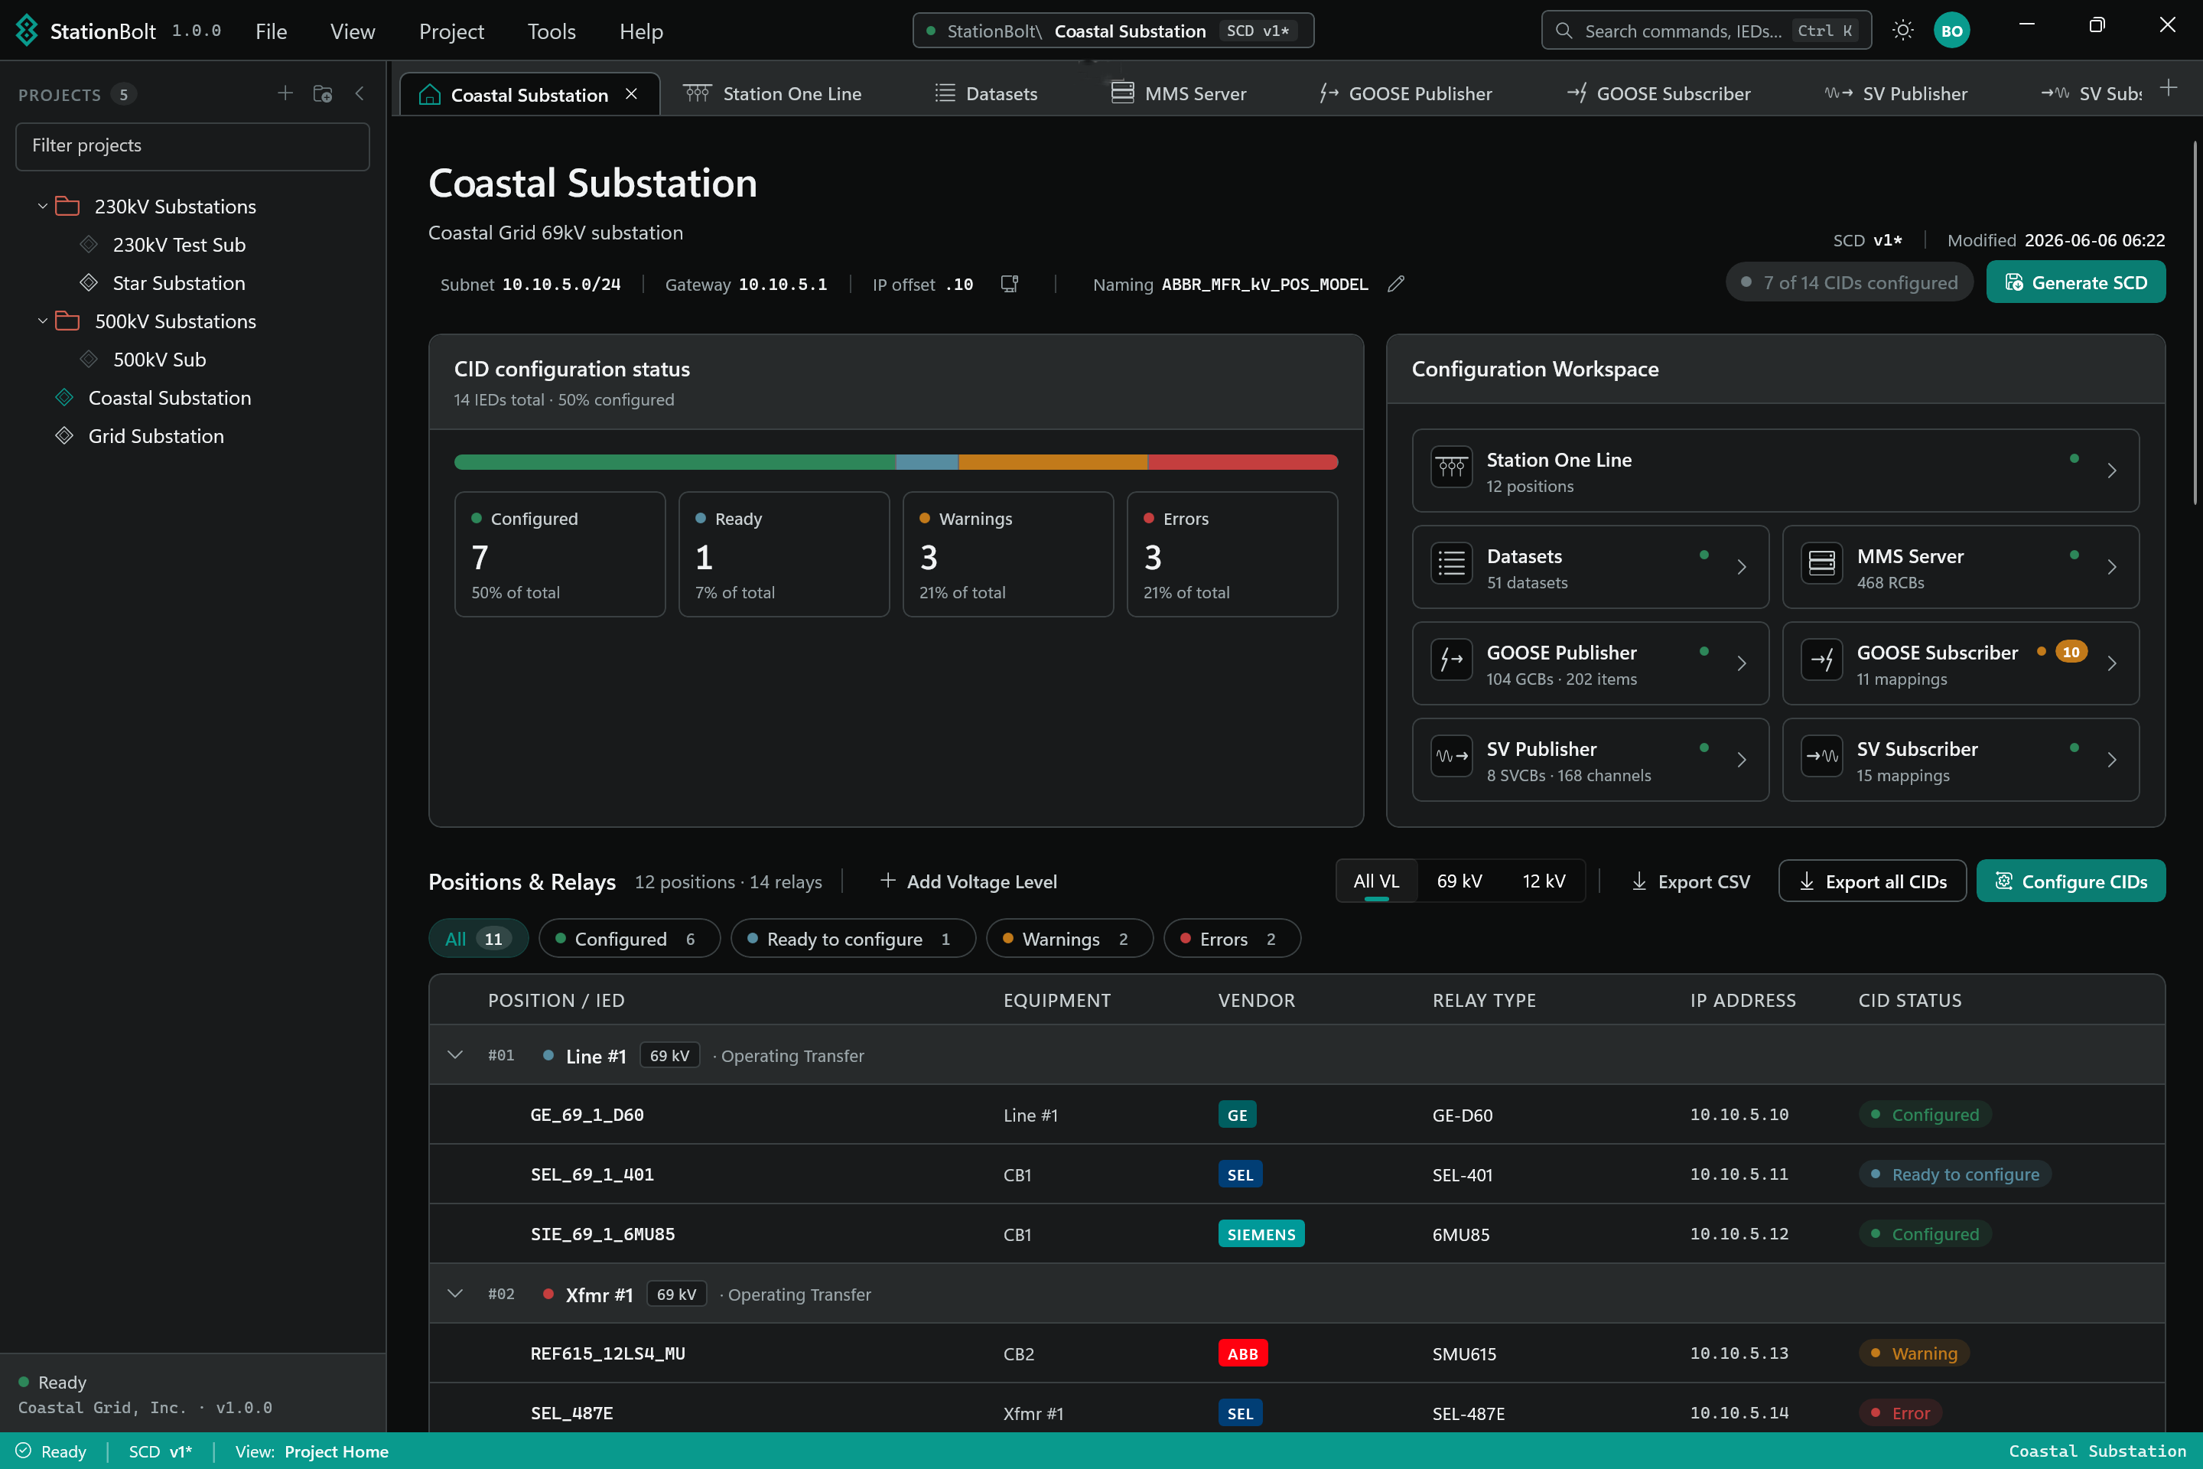Click the ABB vendor badge

(1243, 1353)
